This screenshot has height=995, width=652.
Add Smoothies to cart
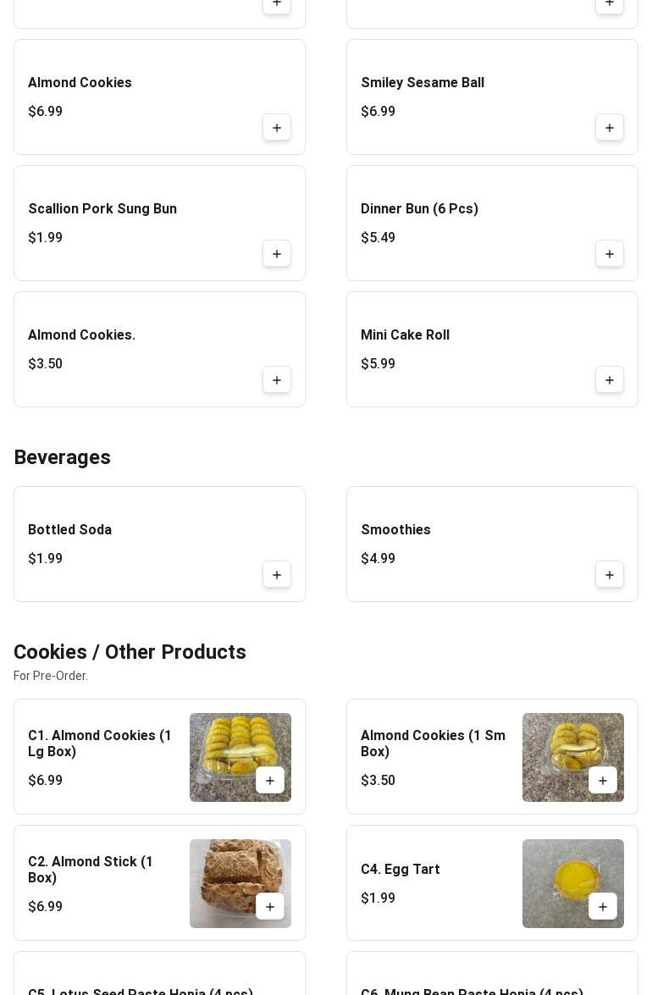[x=610, y=575]
